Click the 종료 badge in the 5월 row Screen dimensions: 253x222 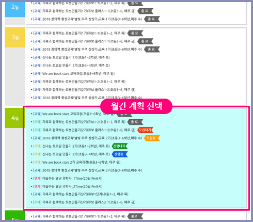(135, 216)
